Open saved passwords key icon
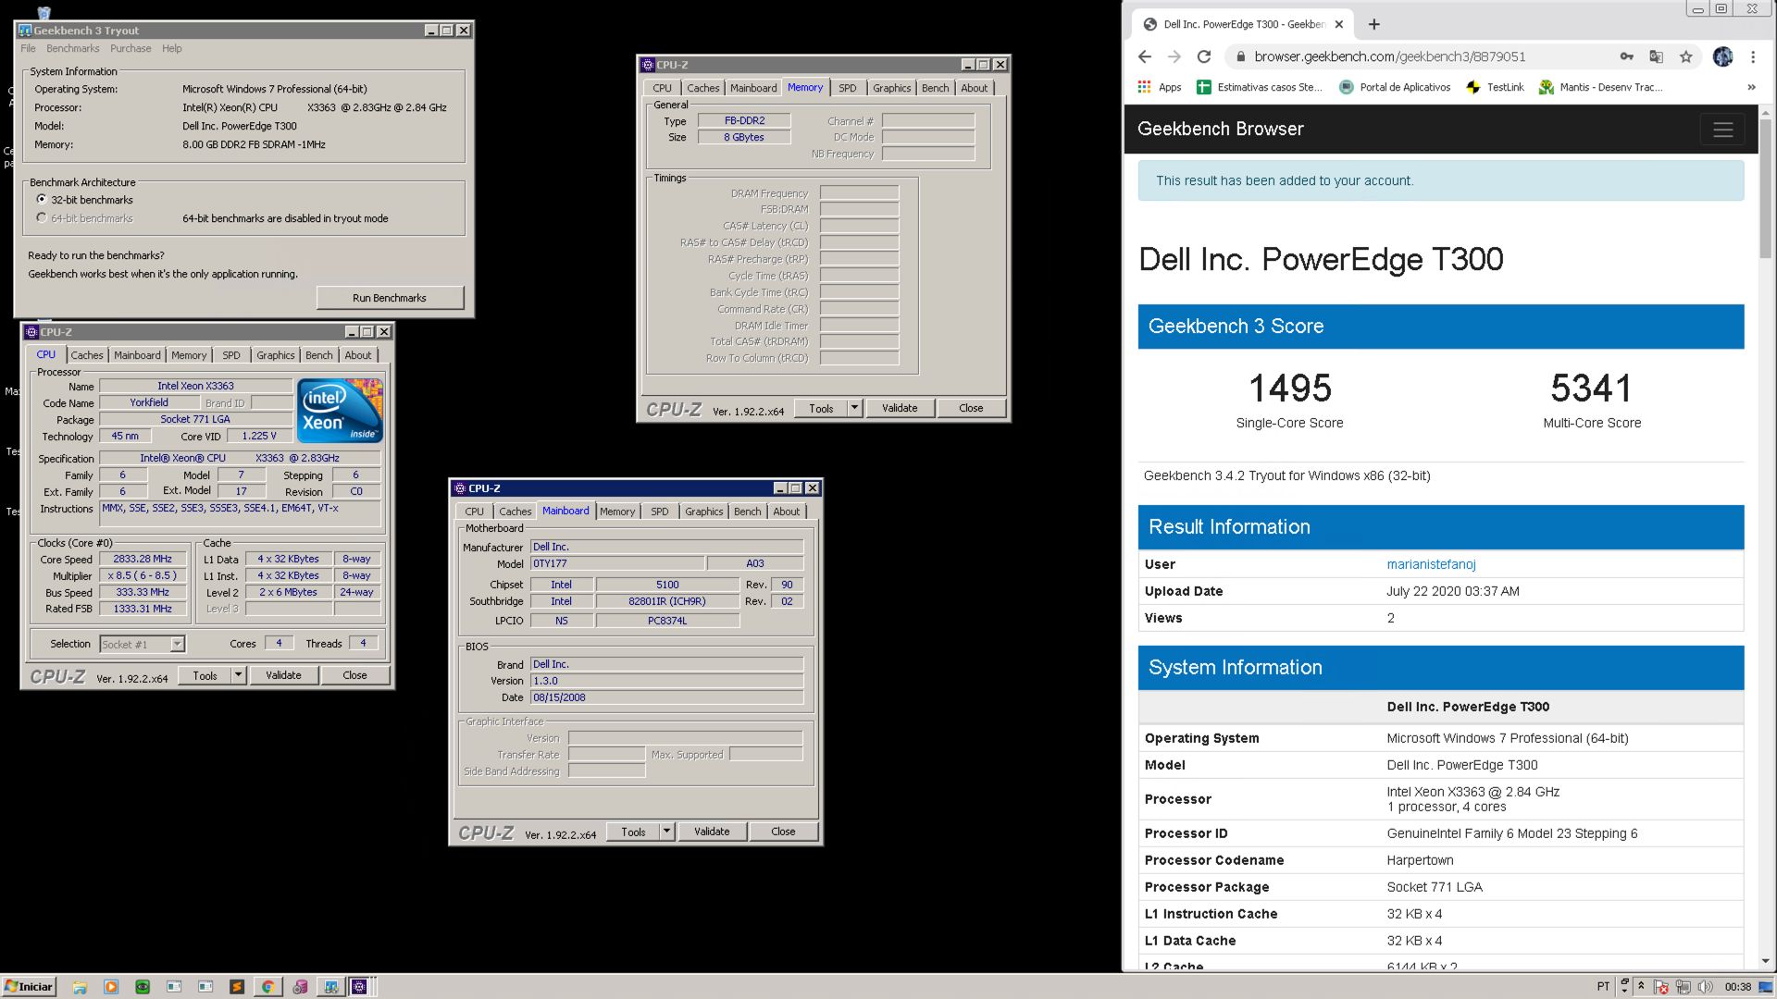 coord(1627,56)
